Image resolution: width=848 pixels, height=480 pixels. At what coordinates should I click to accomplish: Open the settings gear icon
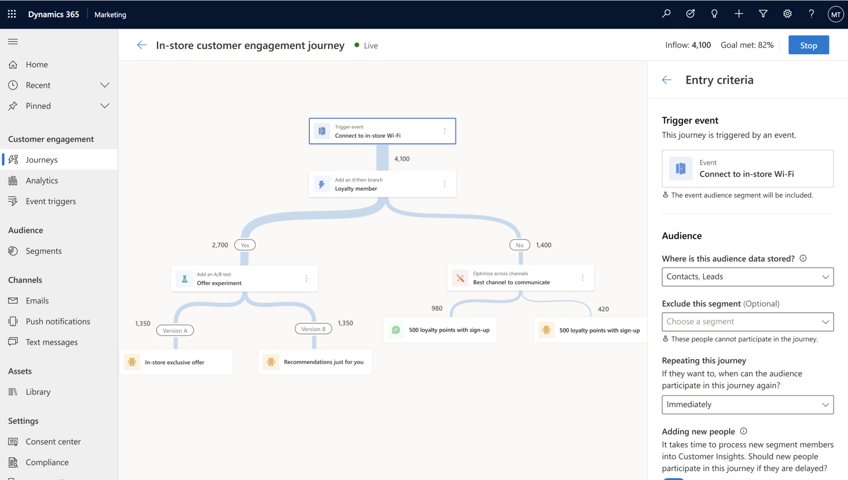click(787, 14)
